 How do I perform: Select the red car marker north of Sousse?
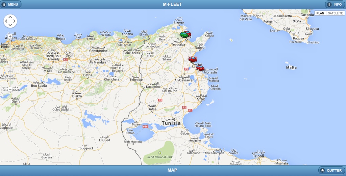(192, 59)
